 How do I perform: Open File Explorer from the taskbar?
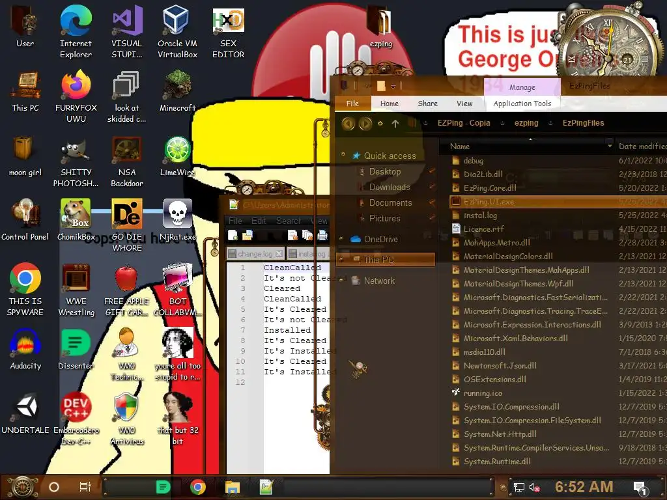point(233,487)
